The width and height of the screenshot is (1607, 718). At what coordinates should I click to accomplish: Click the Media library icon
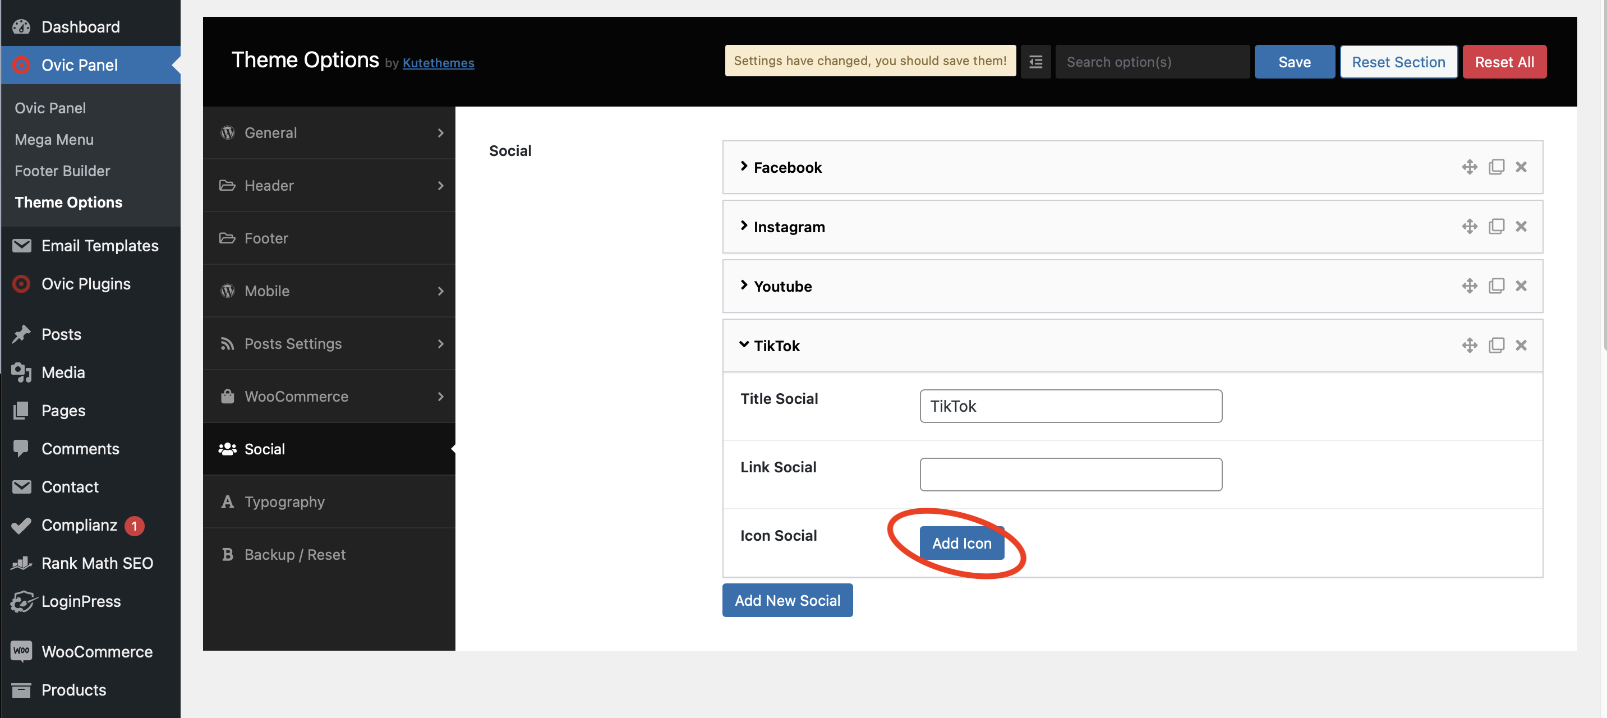coord(21,372)
